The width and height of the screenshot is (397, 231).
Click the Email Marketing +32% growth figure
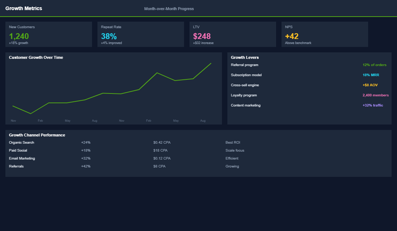point(86,158)
